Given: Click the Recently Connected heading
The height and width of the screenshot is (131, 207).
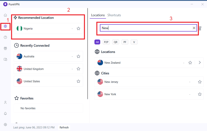Looking at the screenshot, I should 35,45.
